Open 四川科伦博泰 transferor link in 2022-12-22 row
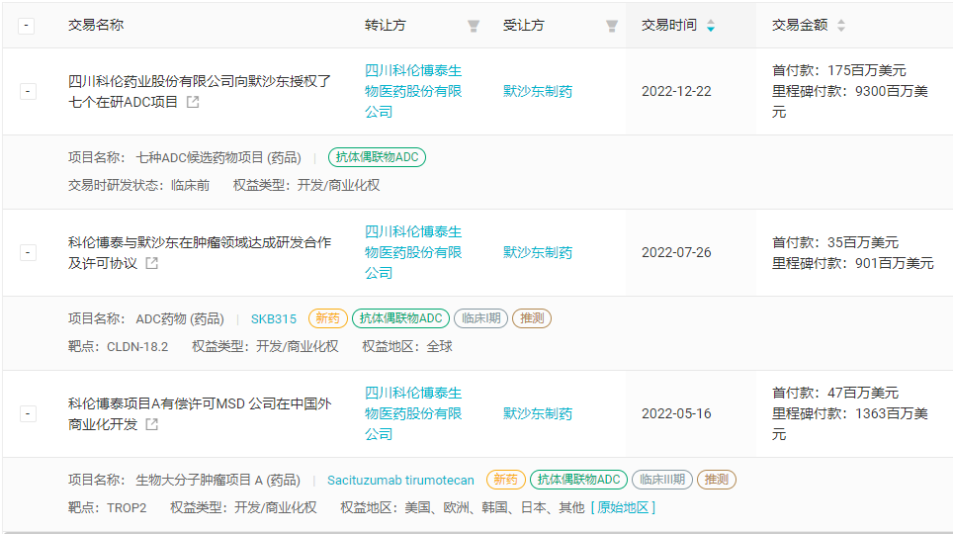This screenshot has height=534, width=953. 413,91
